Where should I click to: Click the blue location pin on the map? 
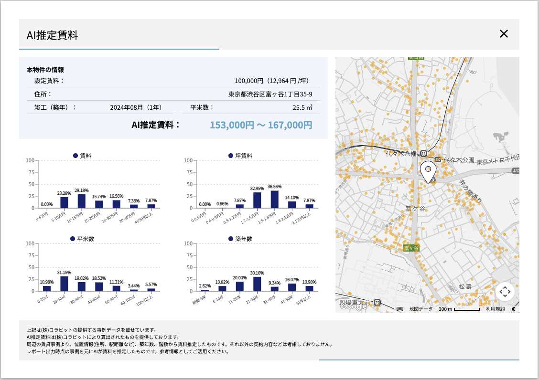[428, 172]
